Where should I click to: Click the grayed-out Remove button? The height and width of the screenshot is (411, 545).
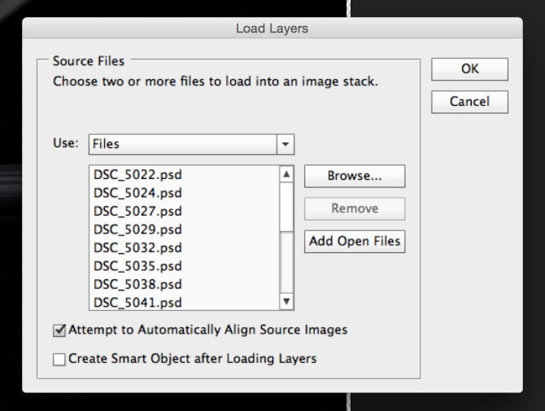354,208
